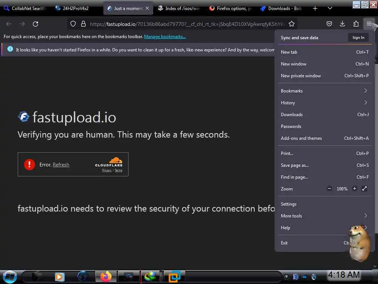Viewport: 378px width, 284px height.
Task: Expand the More tools submenu
Action: [x=324, y=216]
